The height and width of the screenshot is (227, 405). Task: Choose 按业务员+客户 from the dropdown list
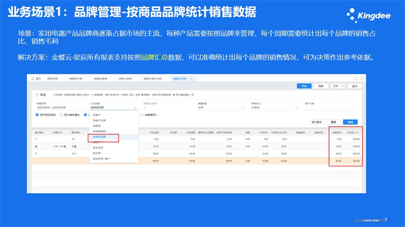point(114,159)
